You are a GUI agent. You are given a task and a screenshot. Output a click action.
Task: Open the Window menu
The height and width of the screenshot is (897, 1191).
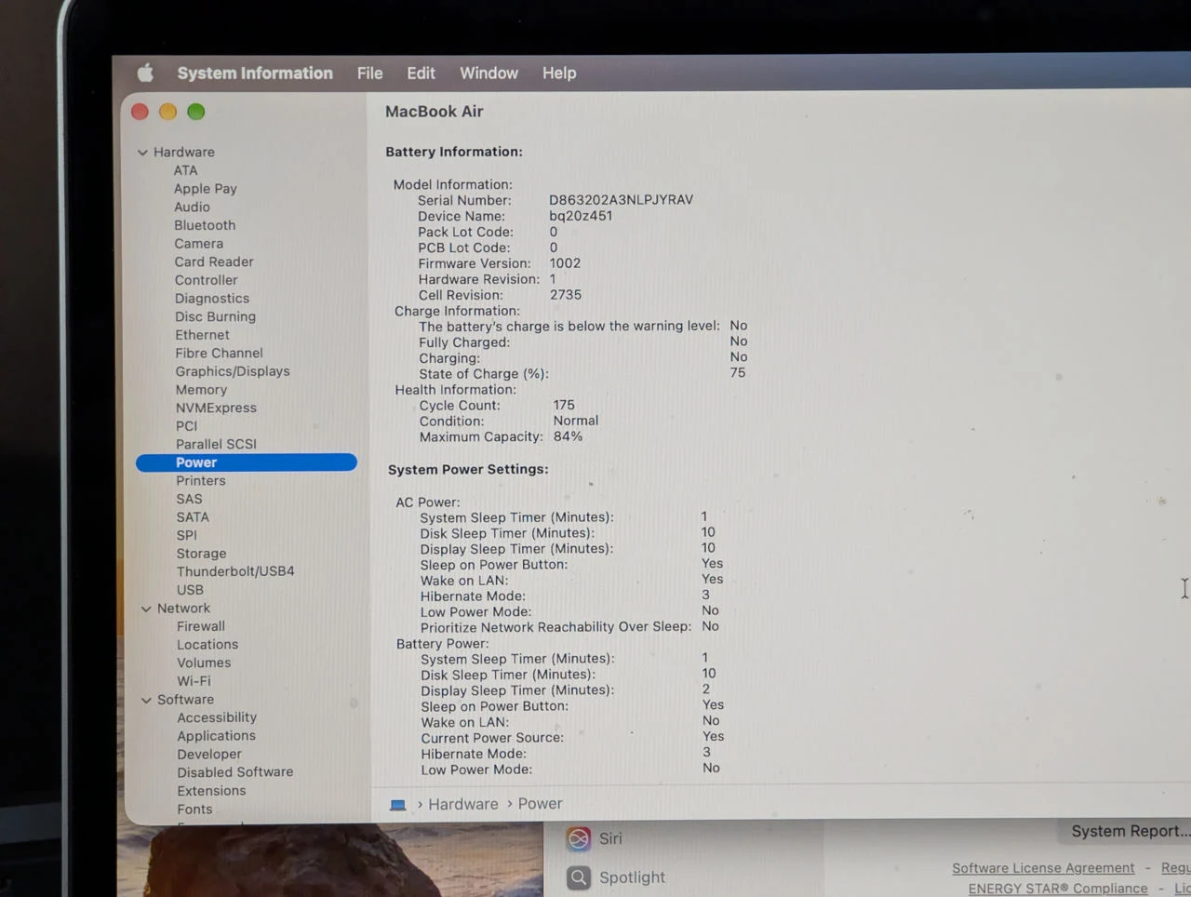coord(488,73)
